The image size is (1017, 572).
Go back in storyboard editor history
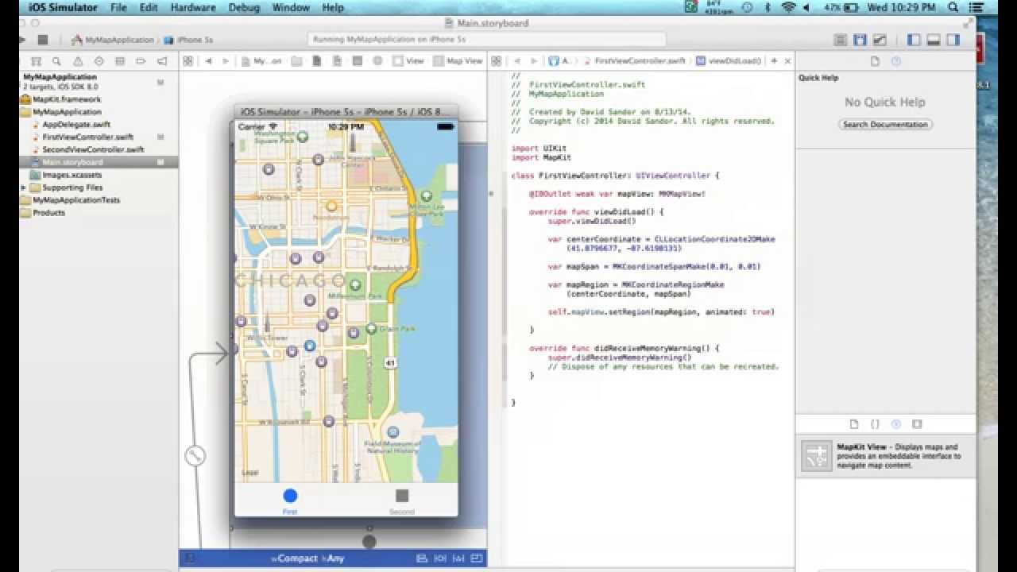(208, 61)
